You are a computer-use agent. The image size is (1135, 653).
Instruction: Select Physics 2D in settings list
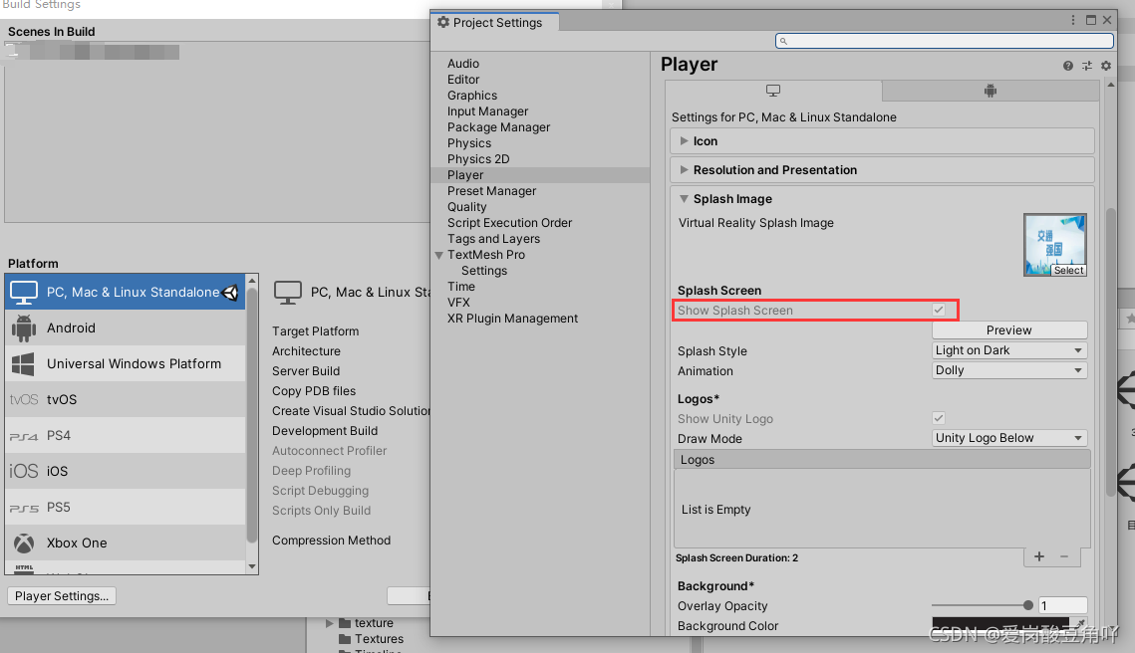[x=478, y=159]
